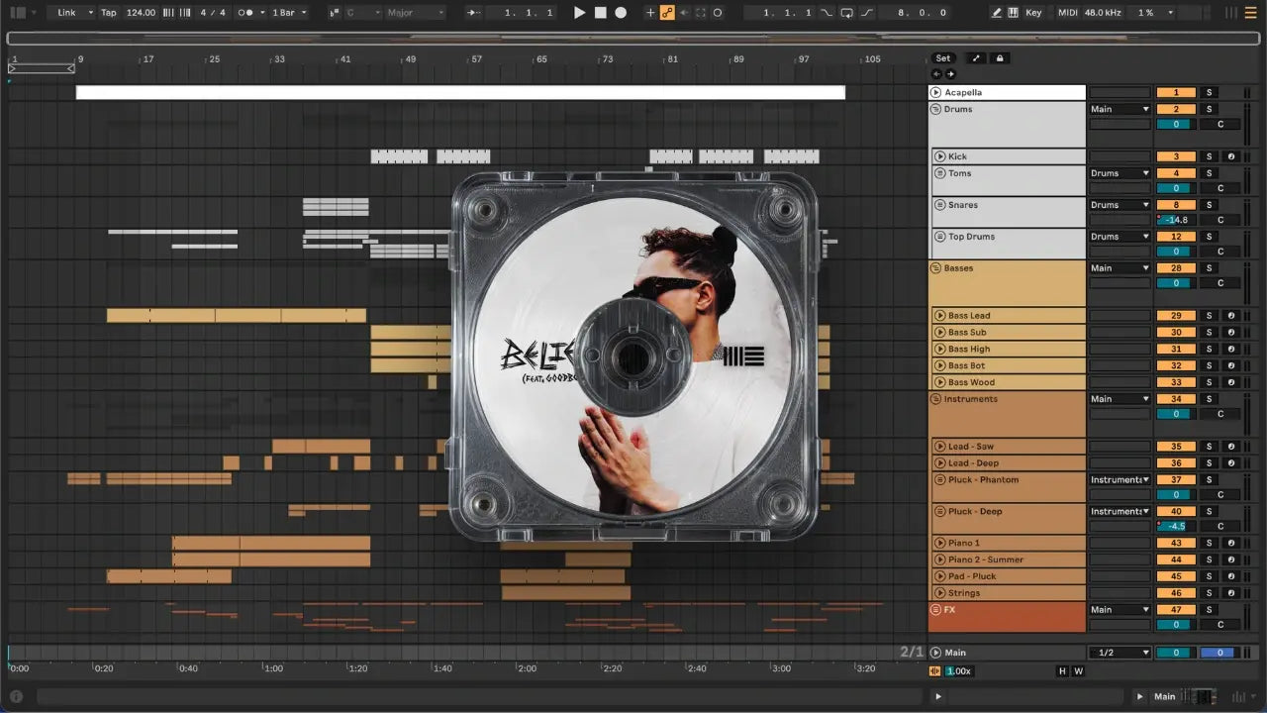
Task: Click the diagonal arrow icon beside Set
Action: click(975, 58)
